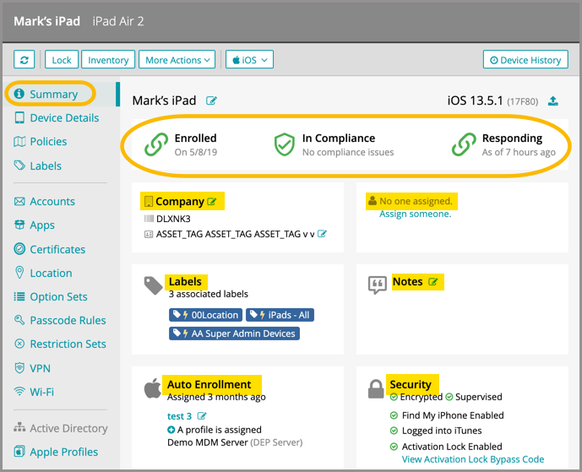Open the More Actions dropdown
Image resolution: width=582 pixels, height=472 pixels.
pyautogui.click(x=178, y=60)
